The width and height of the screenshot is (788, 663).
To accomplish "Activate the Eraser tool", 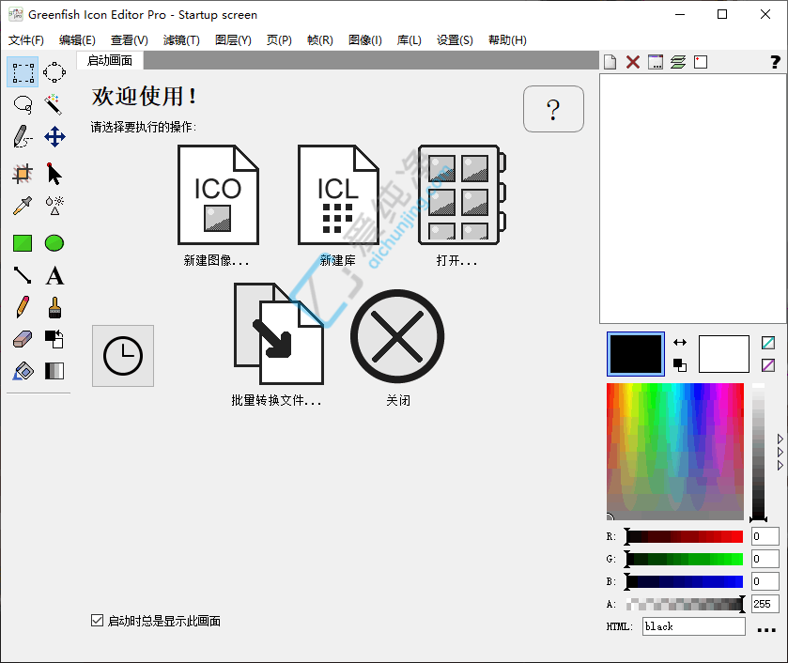I will coord(21,338).
